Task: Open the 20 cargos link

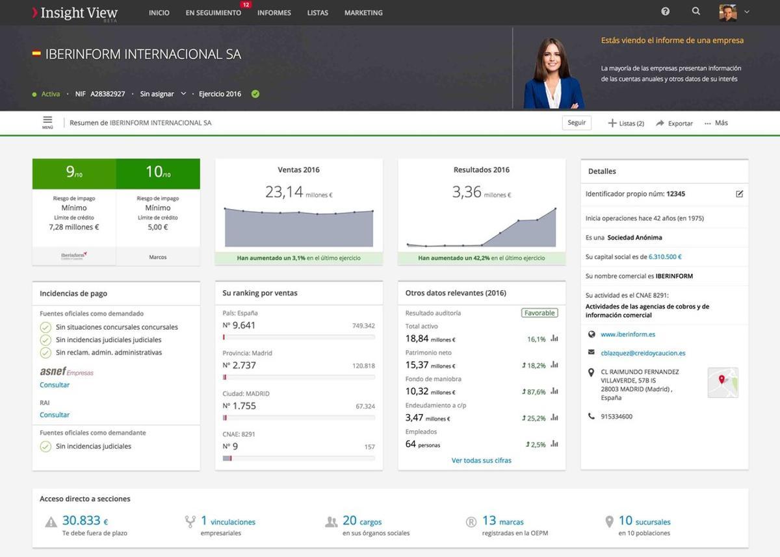Action: (x=362, y=521)
